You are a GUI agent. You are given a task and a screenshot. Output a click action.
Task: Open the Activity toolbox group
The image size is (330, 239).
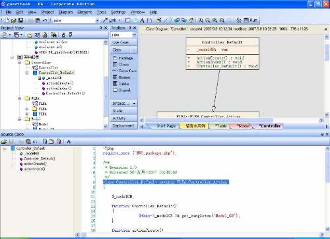123,118
